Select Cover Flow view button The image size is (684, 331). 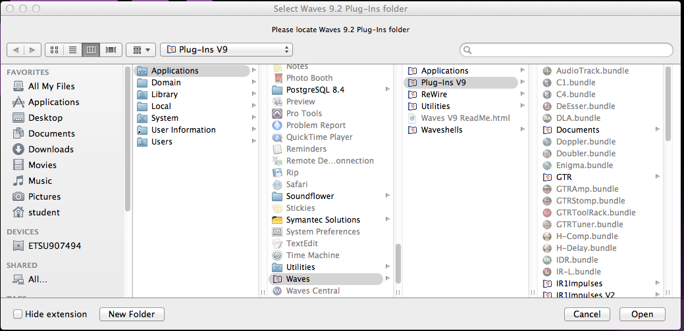click(110, 50)
